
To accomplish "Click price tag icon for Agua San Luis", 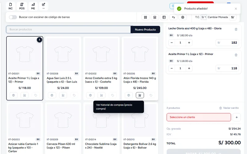I will pyautogui.click(x=74, y=95).
